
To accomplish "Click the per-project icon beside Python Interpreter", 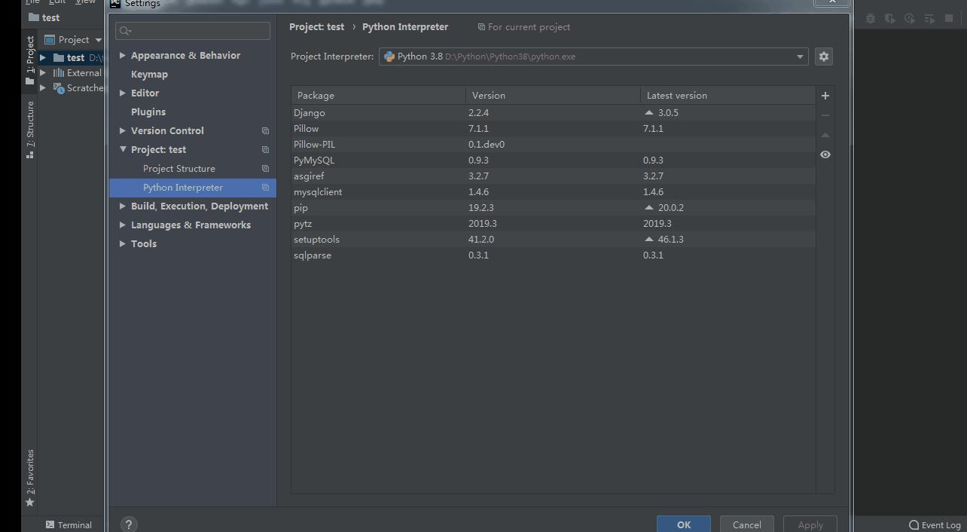I will coord(265,187).
